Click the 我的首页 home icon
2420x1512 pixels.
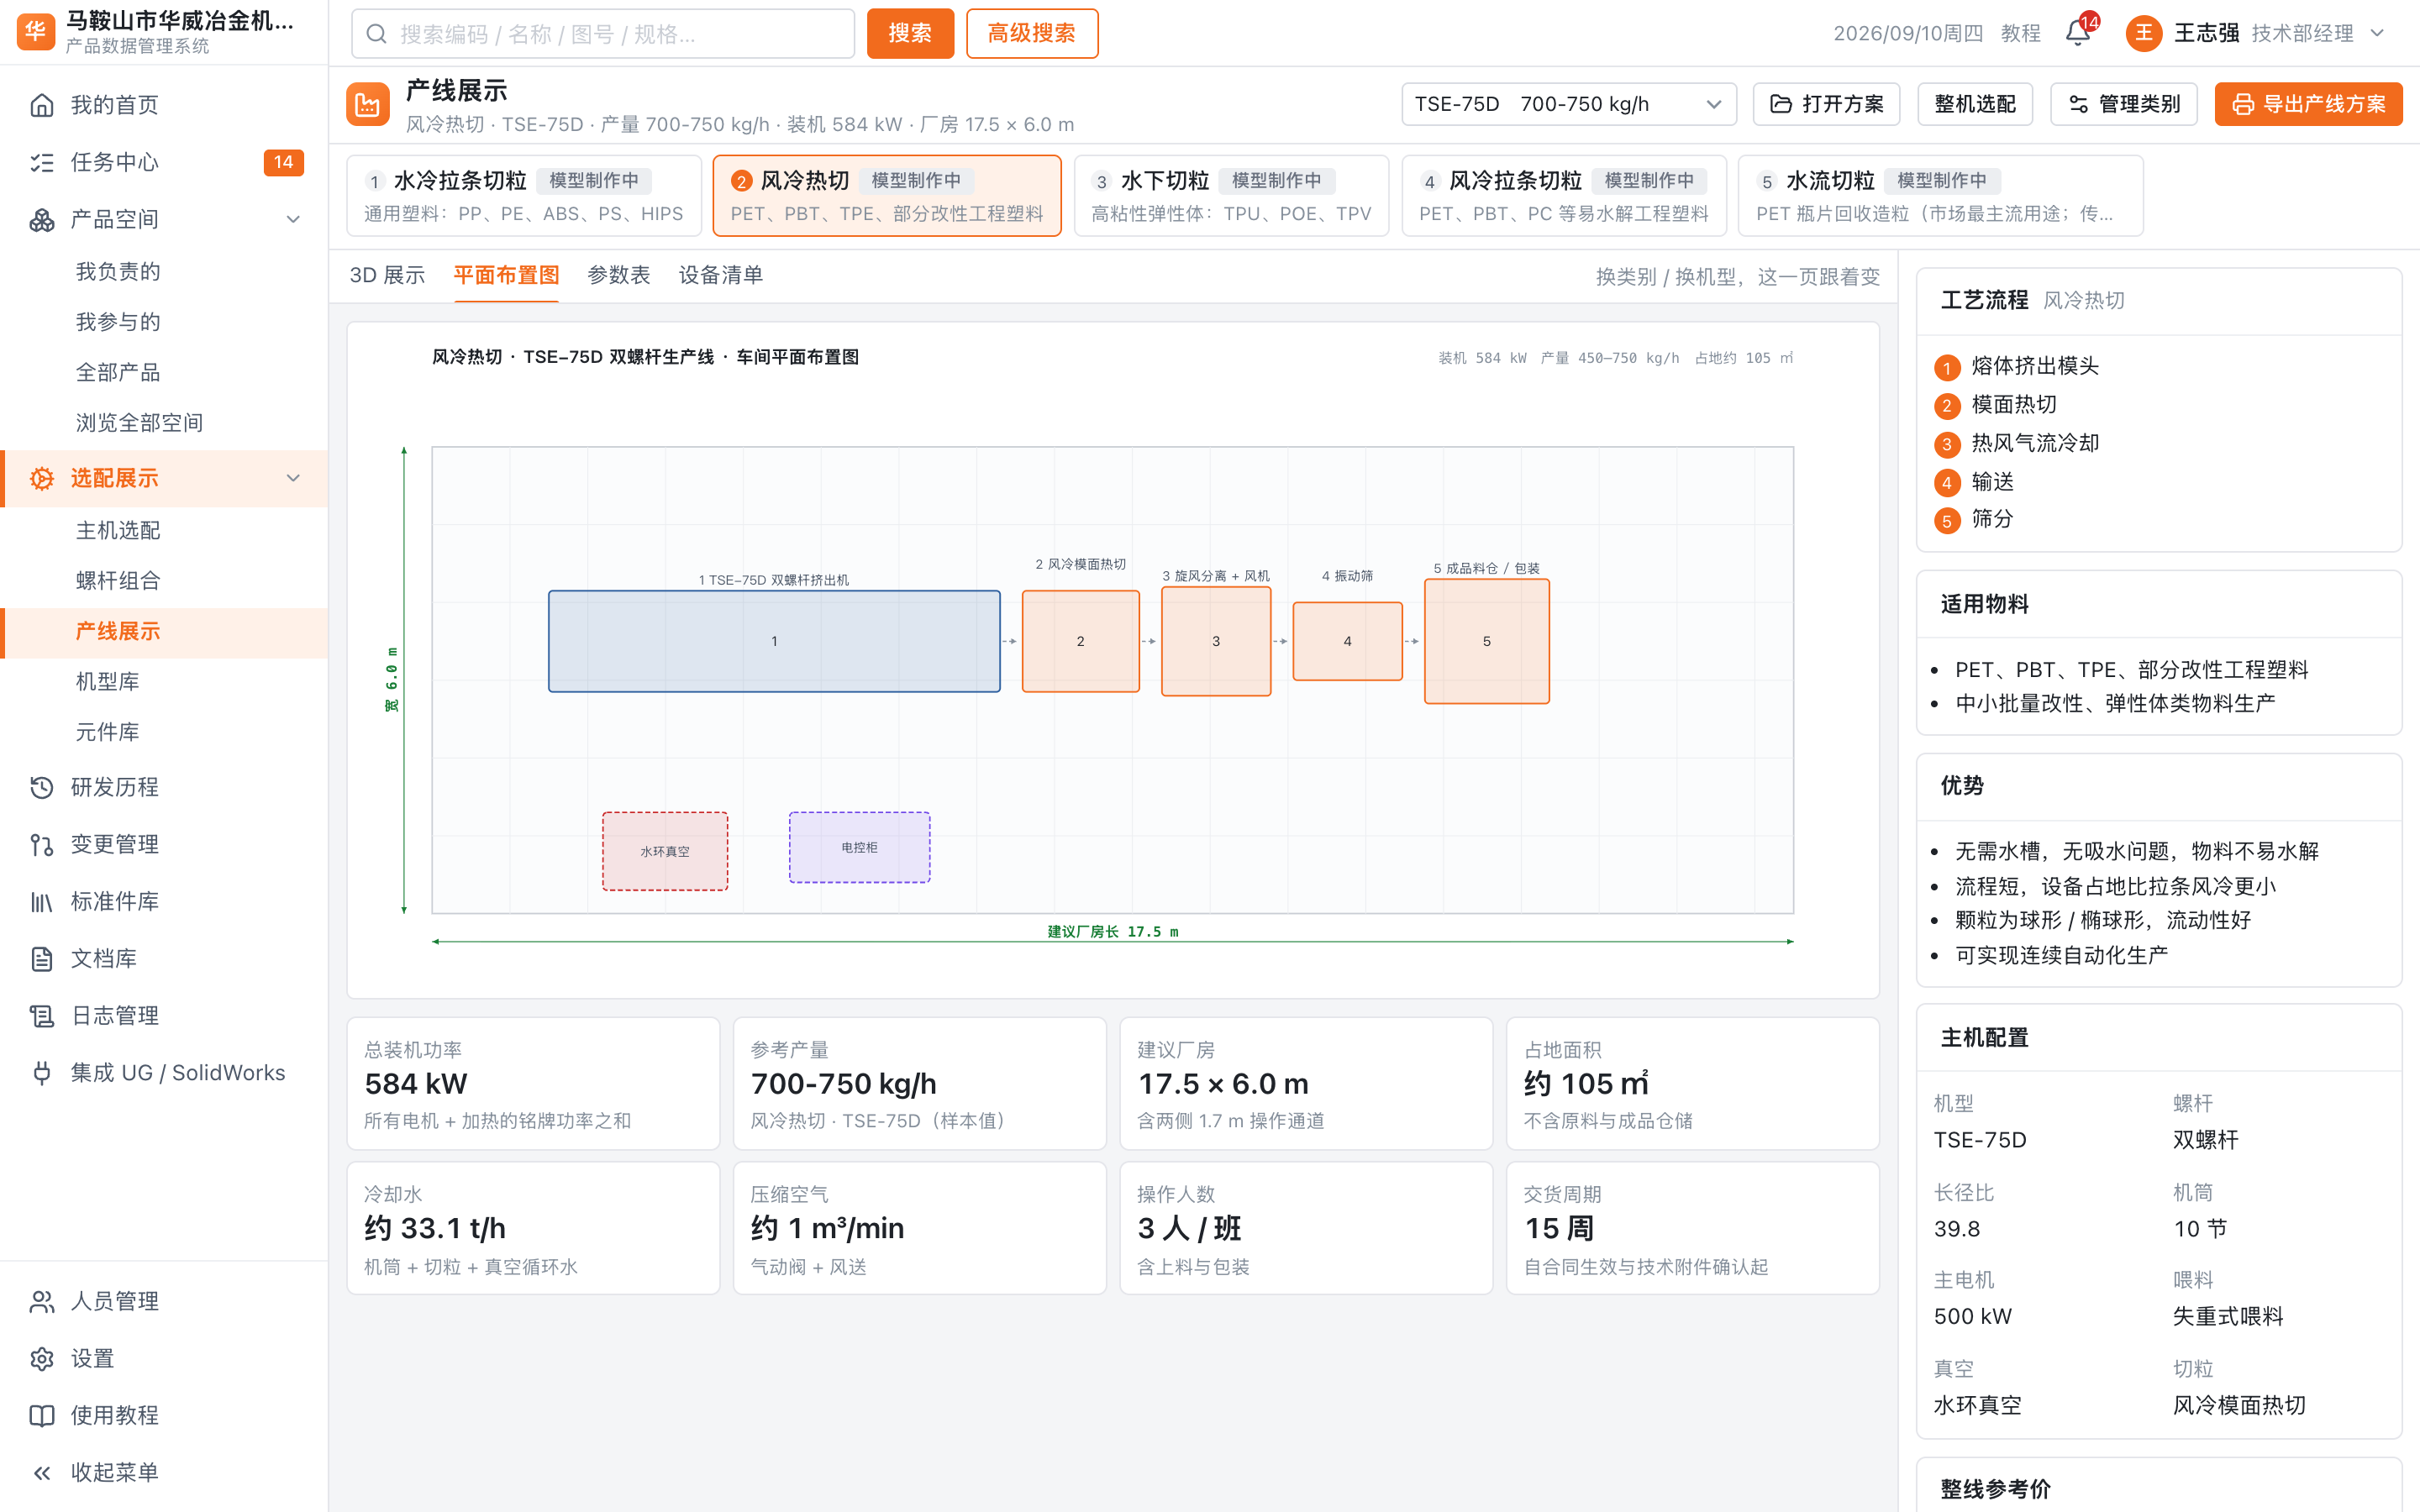(42, 105)
